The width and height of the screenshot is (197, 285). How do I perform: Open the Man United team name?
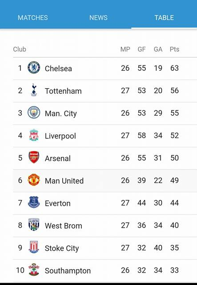64,181
